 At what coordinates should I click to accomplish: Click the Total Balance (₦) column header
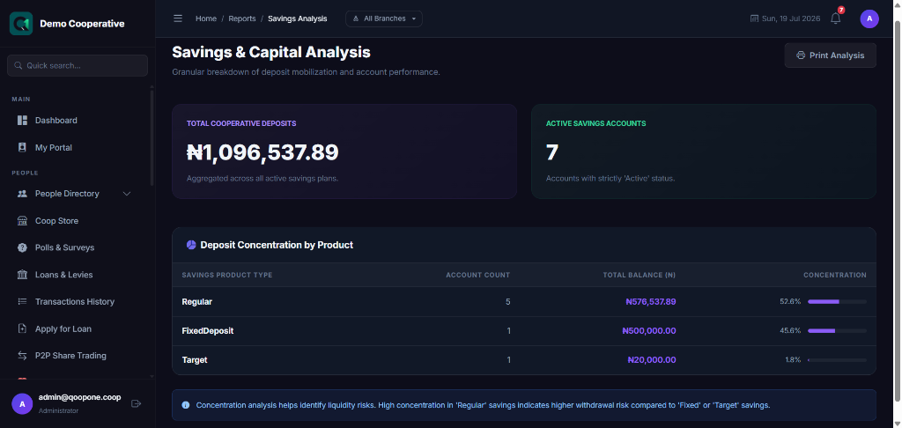[x=640, y=275]
